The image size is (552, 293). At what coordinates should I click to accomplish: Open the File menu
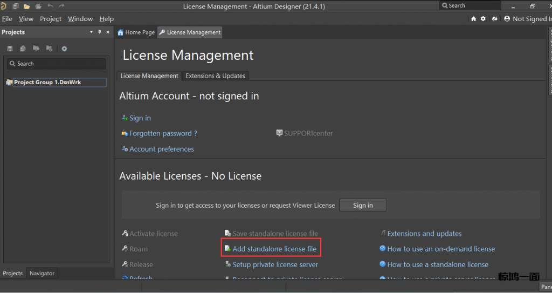tap(7, 19)
